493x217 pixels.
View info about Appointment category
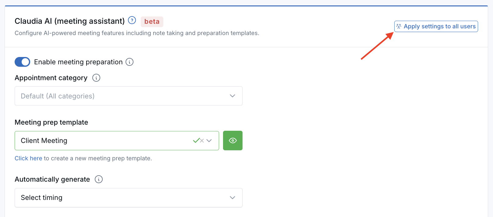[96, 78]
